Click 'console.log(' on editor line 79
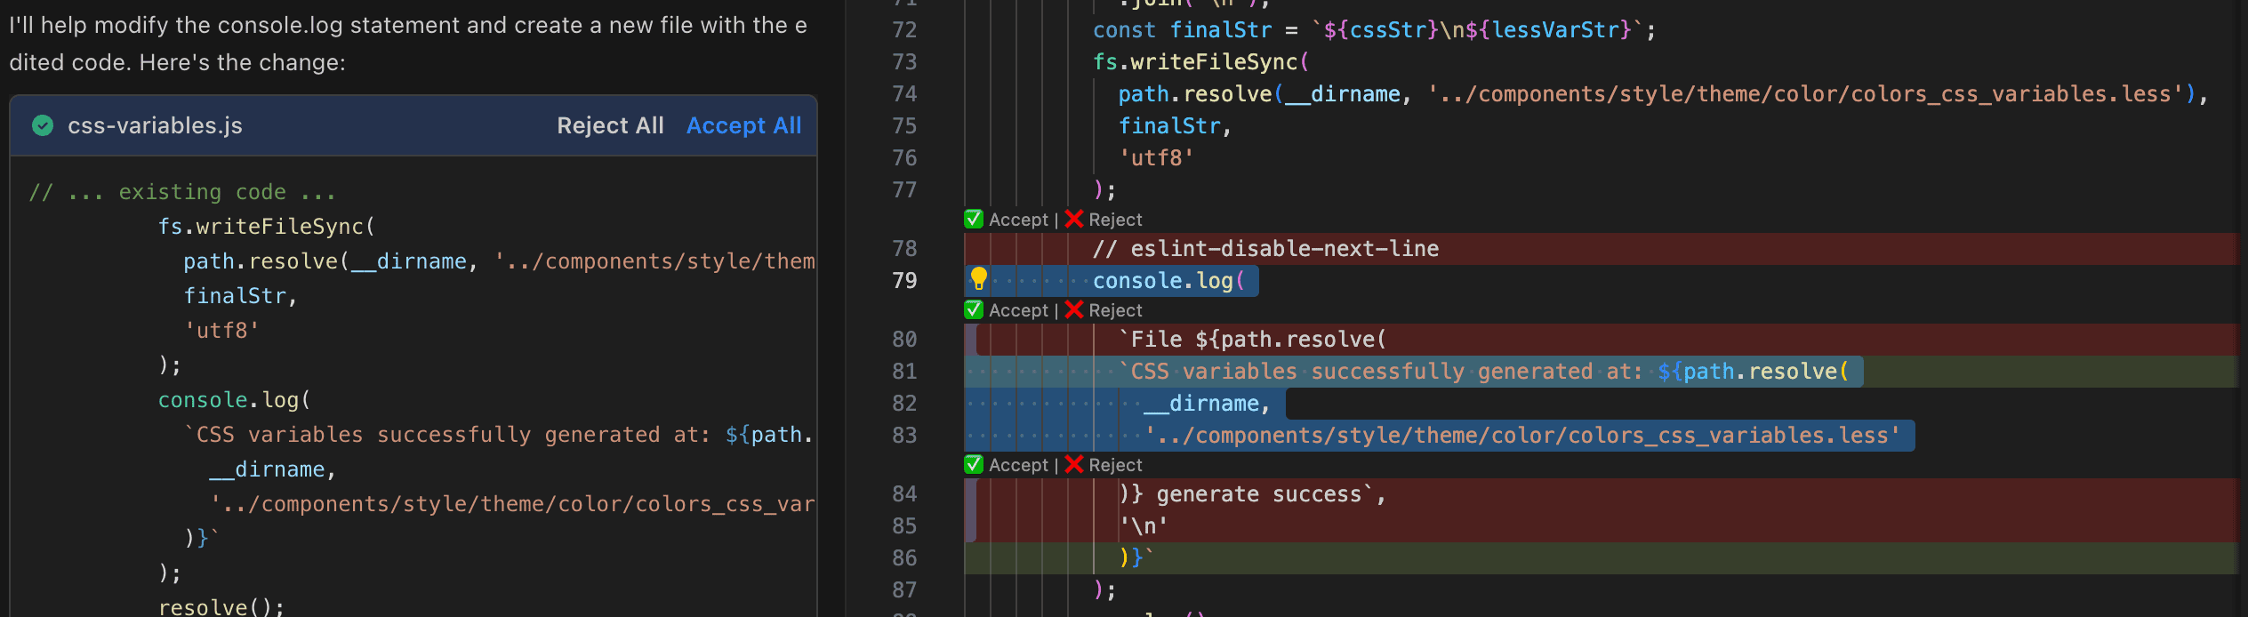Screen dimensions: 2248x617 coord(1169,281)
